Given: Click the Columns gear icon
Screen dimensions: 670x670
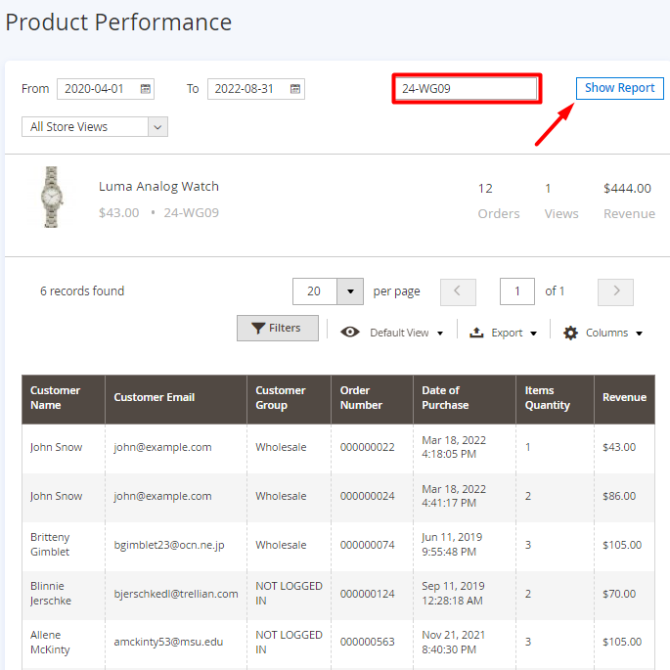Looking at the screenshot, I should (570, 333).
